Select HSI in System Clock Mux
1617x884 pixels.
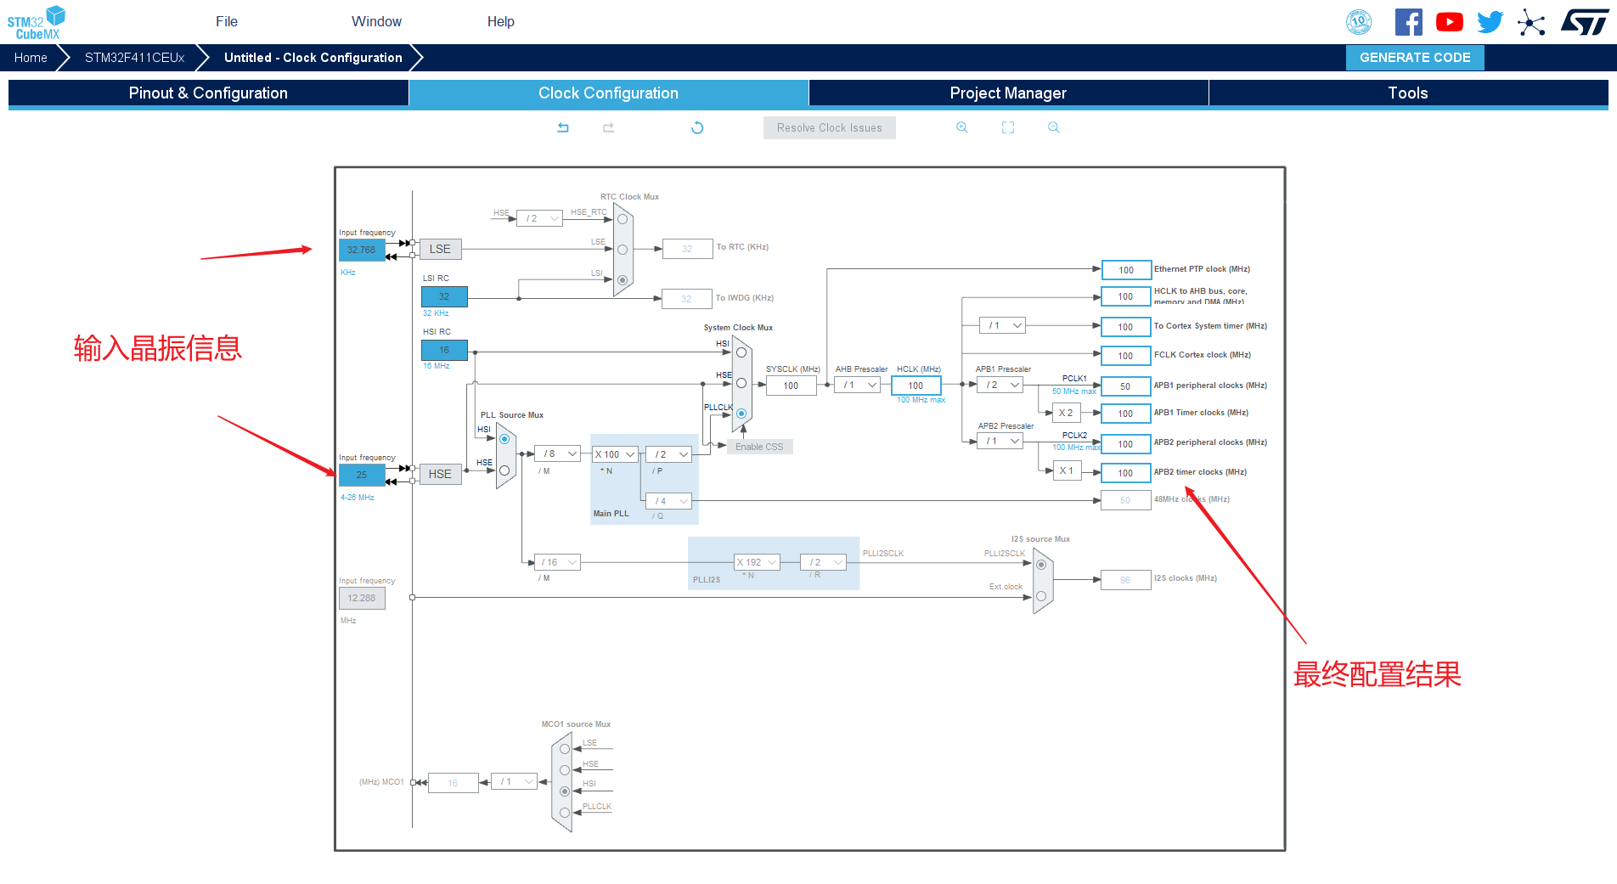click(741, 352)
